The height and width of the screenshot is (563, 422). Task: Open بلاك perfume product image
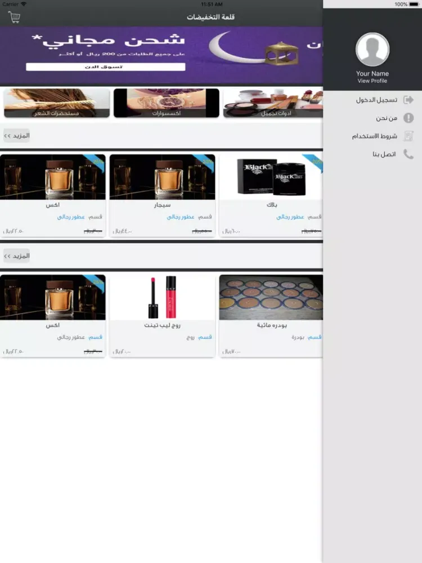point(271,177)
